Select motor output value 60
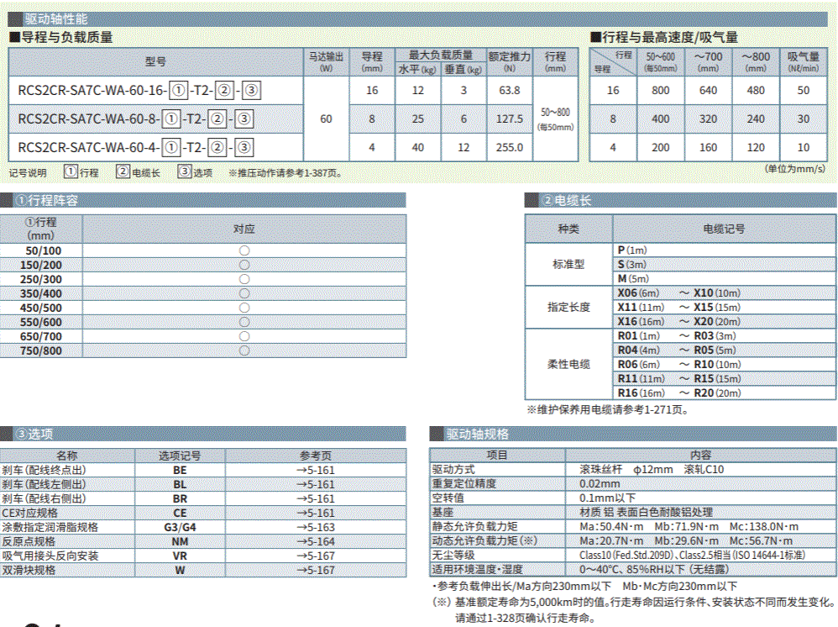The height and width of the screenshot is (627, 838). [326, 119]
